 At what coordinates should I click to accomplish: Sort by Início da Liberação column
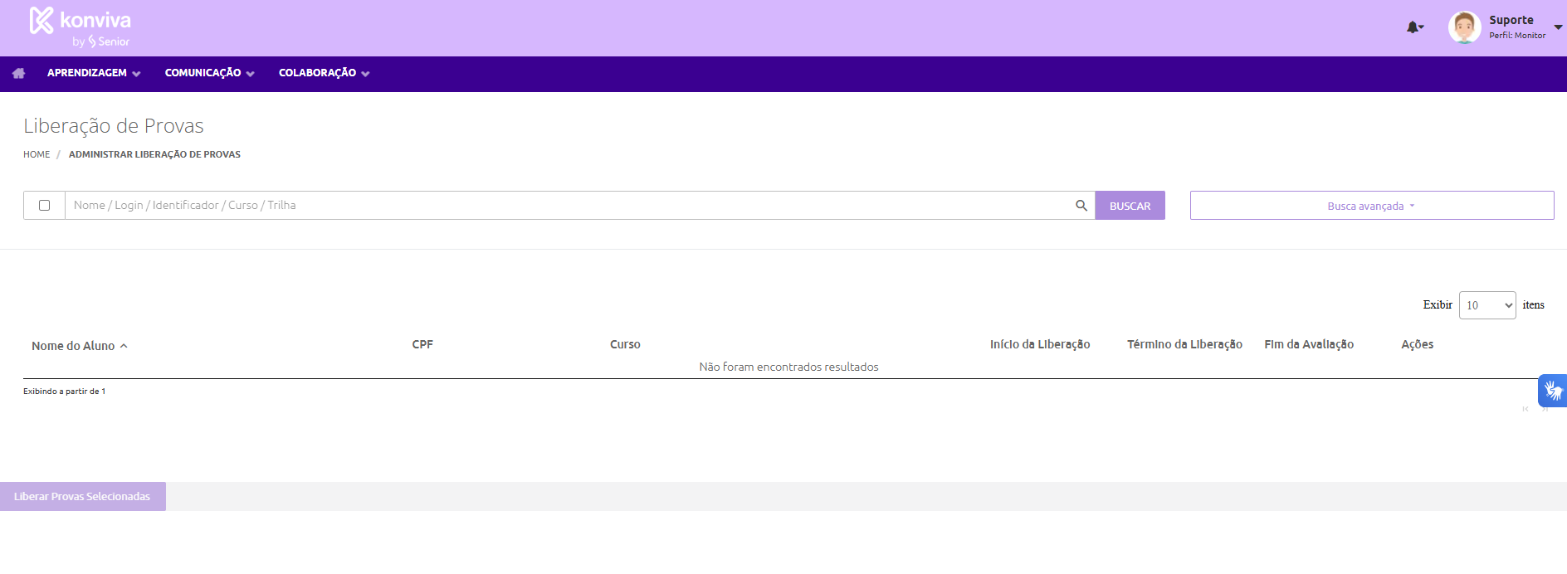(x=1039, y=344)
